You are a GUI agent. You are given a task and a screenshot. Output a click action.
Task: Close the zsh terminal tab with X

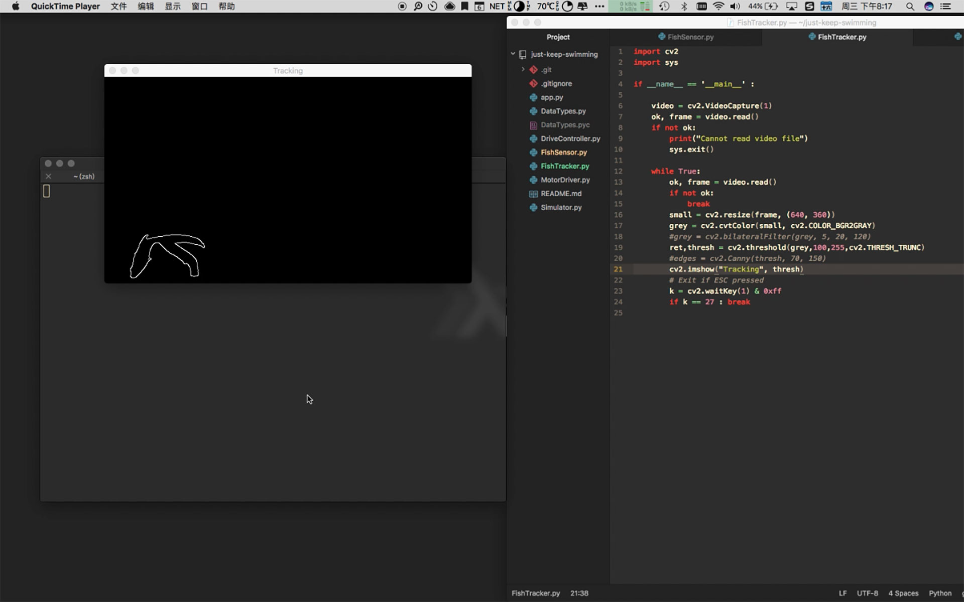48,177
